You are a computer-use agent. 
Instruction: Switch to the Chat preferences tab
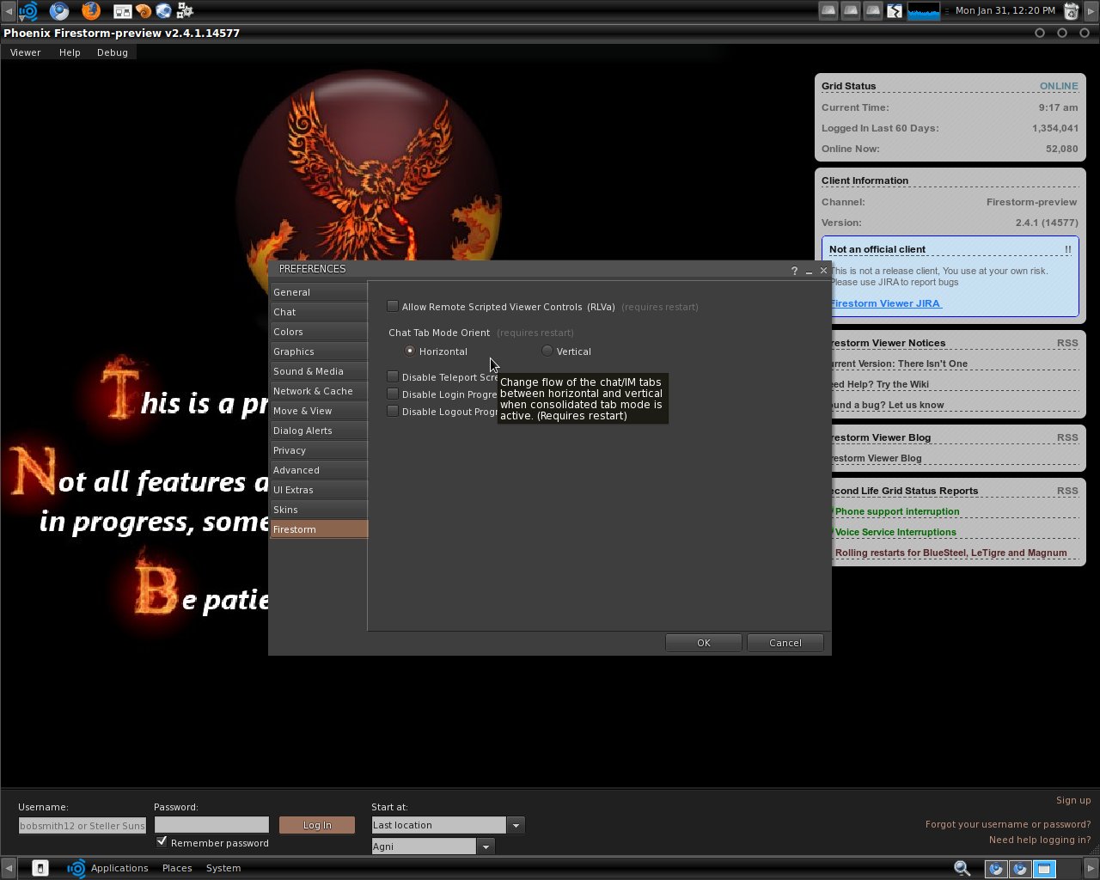319,312
